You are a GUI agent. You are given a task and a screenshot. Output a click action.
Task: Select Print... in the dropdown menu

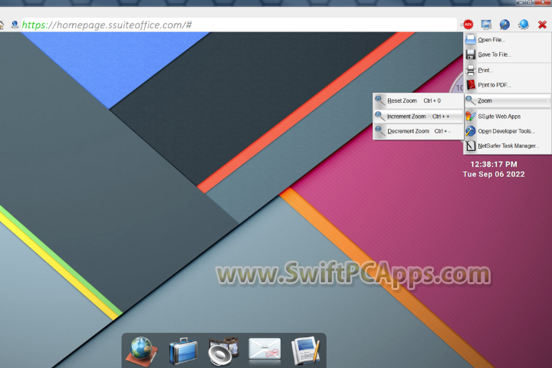508,71
